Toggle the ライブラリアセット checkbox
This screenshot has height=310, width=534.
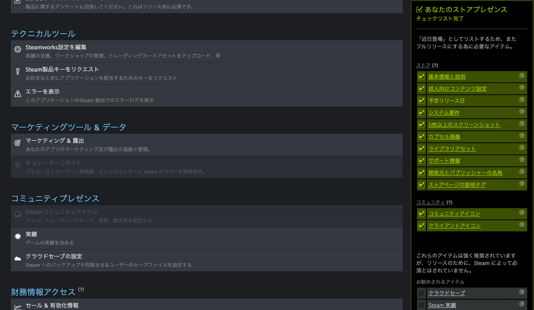(421, 148)
